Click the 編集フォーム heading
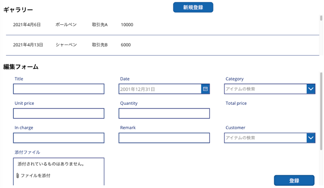The image size is (324, 188). 21,67
